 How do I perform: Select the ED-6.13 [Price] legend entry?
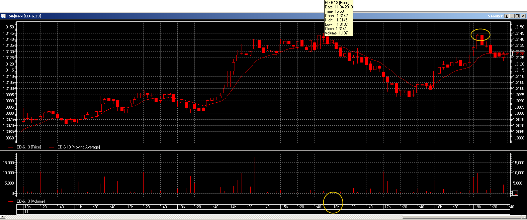(x=29, y=147)
